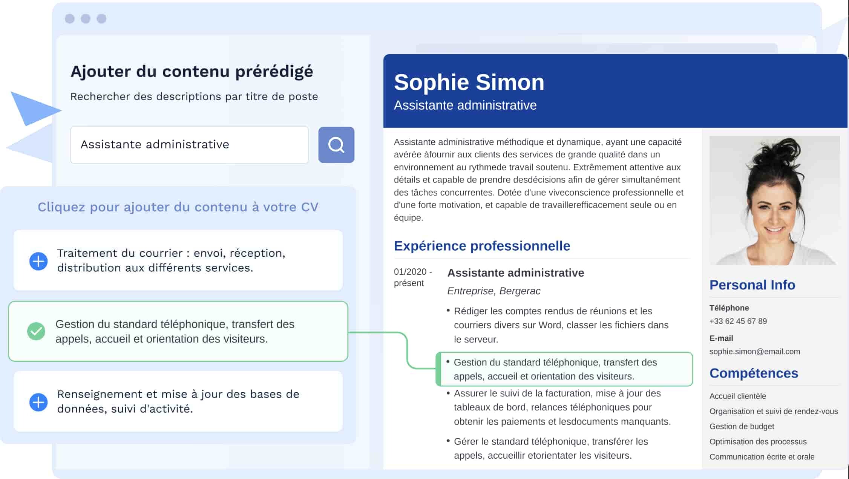Click the phone number +33 62 45 67 89
The width and height of the screenshot is (849, 479).
point(739,321)
